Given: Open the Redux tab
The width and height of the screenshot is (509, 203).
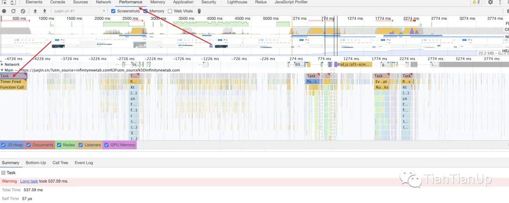Looking at the screenshot, I should (x=261, y=2).
